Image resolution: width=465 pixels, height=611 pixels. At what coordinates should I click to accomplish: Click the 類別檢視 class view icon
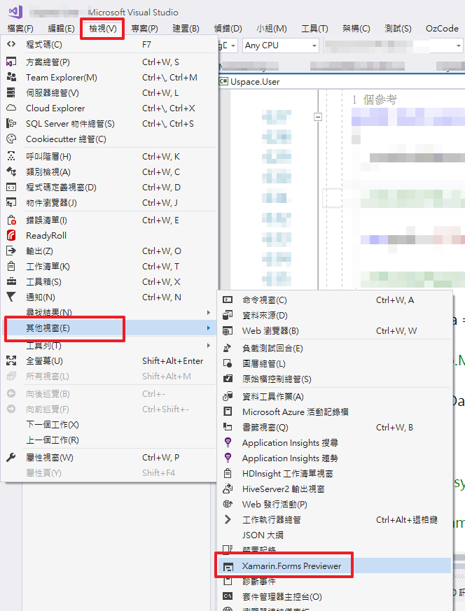pyautogui.click(x=11, y=172)
